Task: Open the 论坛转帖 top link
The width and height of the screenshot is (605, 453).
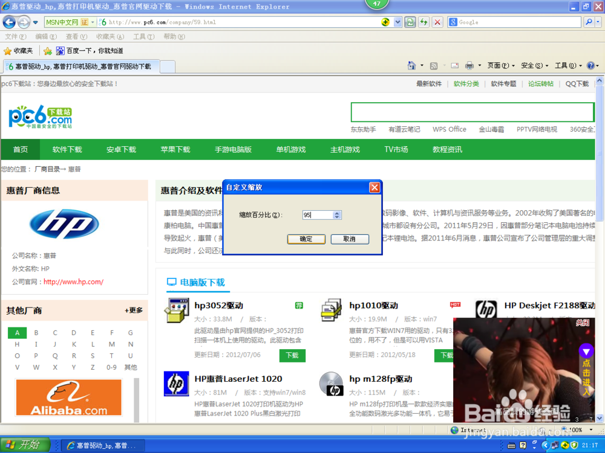Action: click(x=540, y=83)
